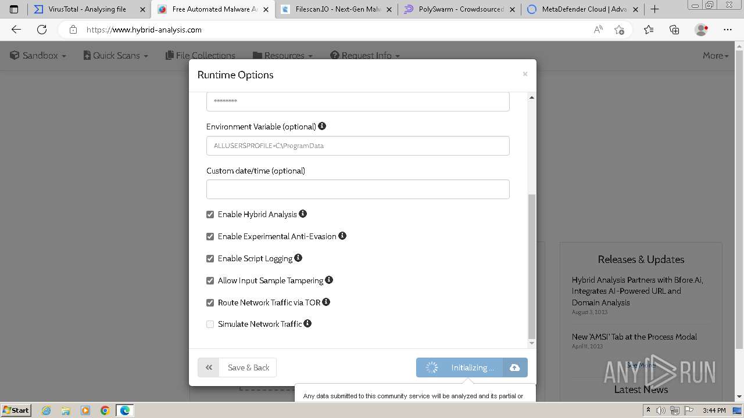Click the dialog scrollbar up arrow
The image size is (744, 418).
coord(531,98)
